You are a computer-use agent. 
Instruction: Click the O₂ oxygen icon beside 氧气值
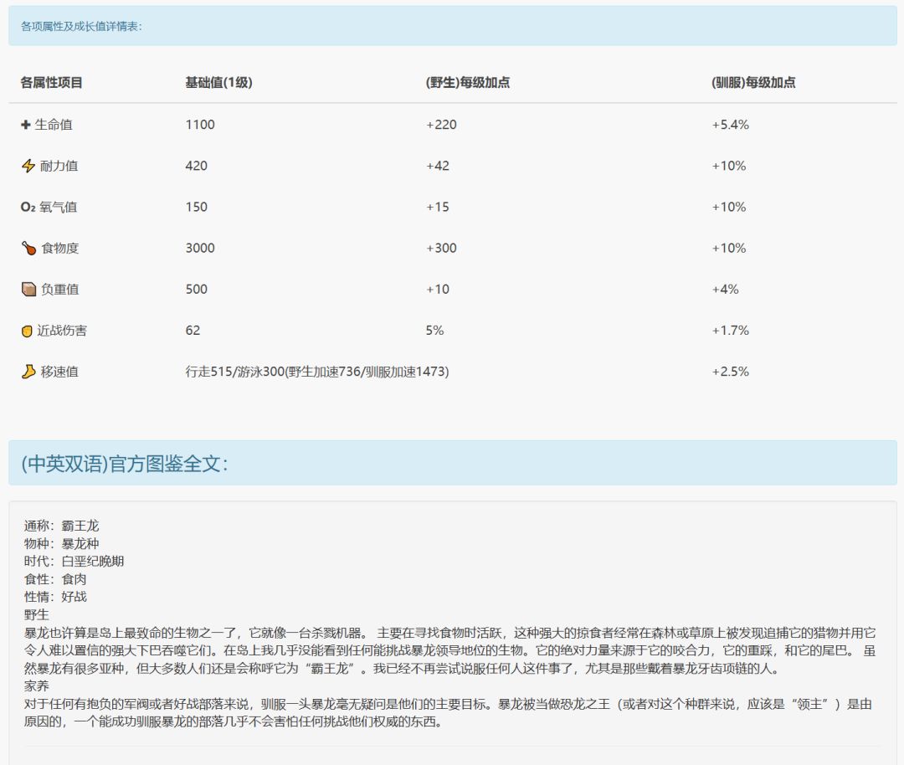[x=28, y=207]
